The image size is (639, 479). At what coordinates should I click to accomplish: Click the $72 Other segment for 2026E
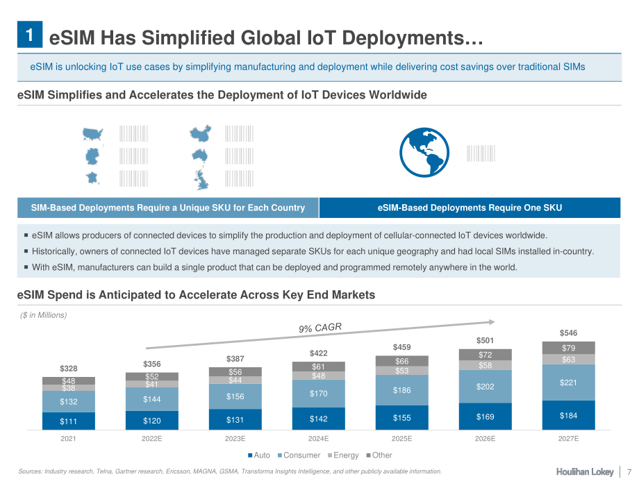pos(486,355)
